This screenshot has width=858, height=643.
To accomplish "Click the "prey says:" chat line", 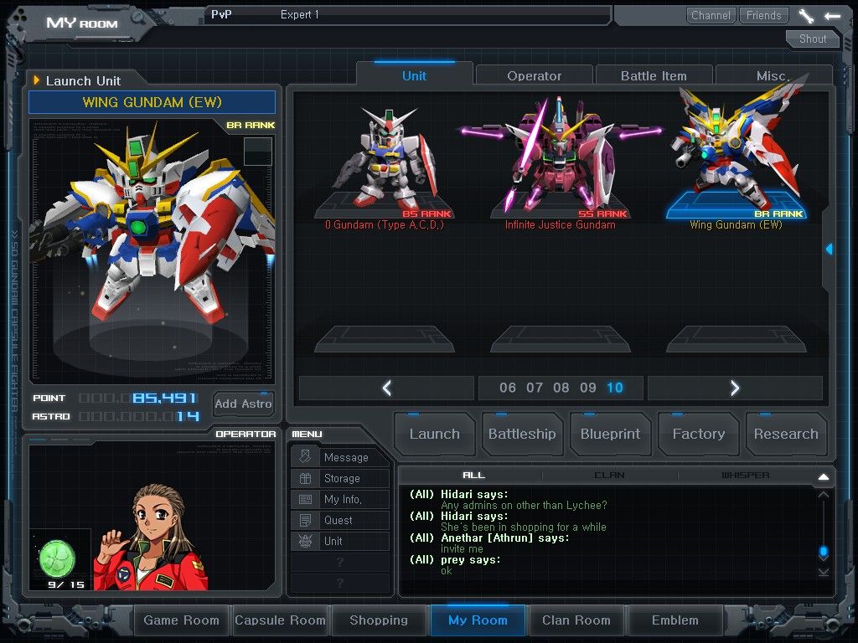I will 455,560.
